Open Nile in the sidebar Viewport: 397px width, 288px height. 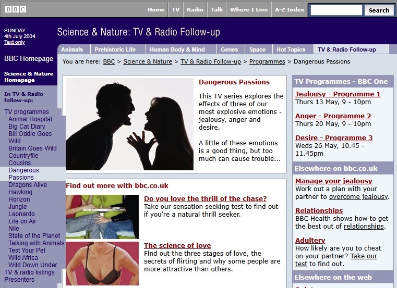click(14, 229)
